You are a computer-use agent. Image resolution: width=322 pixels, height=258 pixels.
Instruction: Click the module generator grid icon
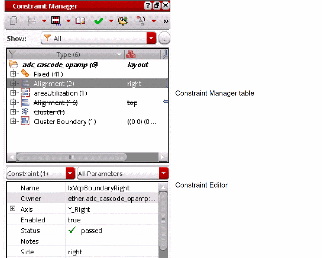56,21
